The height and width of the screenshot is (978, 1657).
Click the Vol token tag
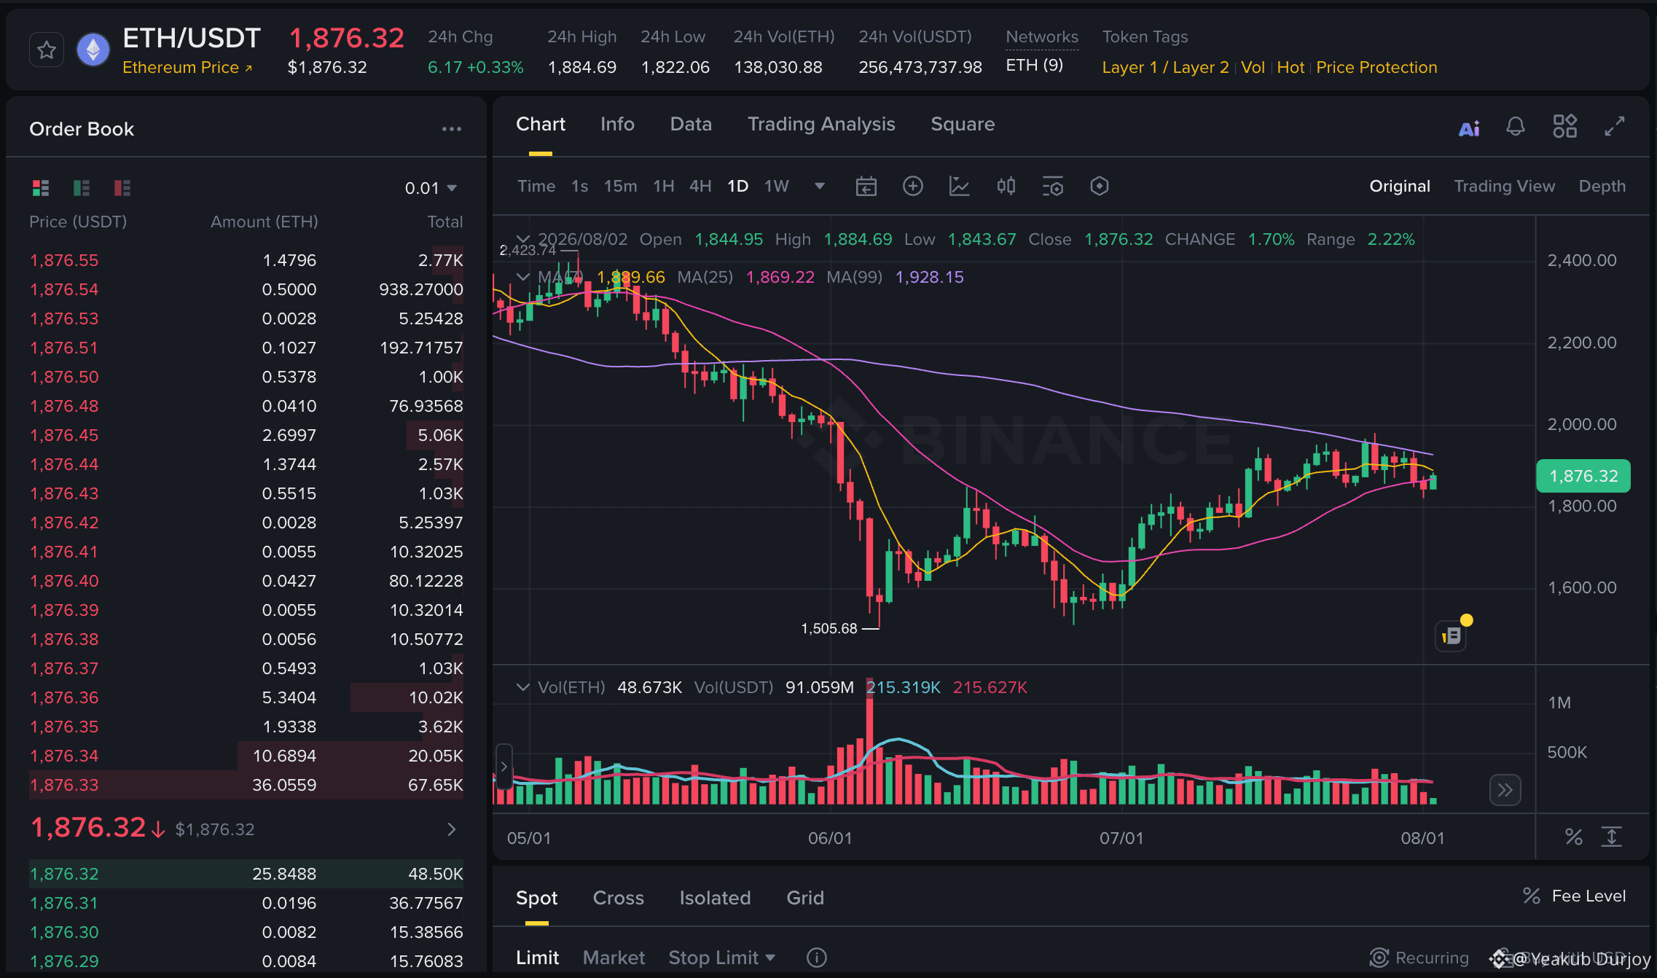tap(1253, 68)
